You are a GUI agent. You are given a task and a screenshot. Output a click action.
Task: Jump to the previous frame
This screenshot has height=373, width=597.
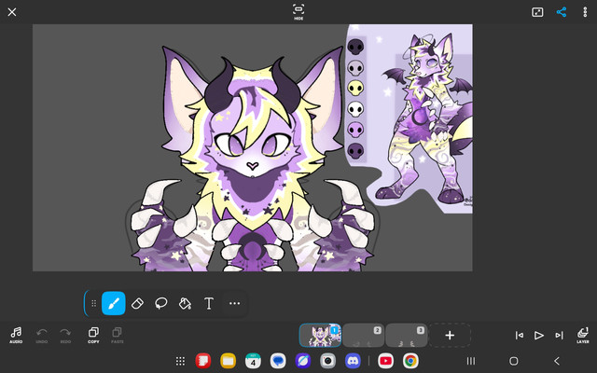[x=519, y=336]
